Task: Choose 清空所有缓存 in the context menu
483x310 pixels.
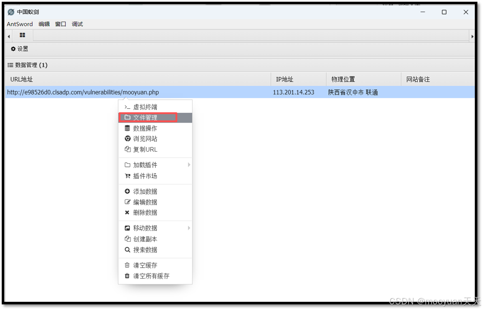Action: pyautogui.click(x=155, y=276)
